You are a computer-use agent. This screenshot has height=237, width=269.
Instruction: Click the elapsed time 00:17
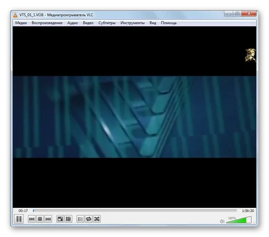click(23, 211)
